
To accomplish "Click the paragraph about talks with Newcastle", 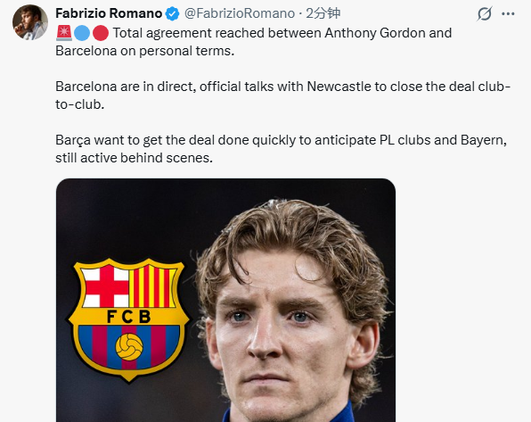I will point(282,95).
